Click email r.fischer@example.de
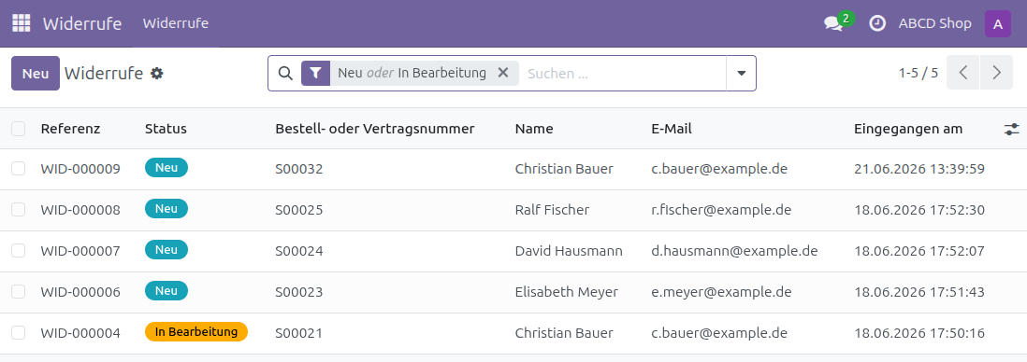Screen dimensions: 1027x362 click(x=721, y=210)
